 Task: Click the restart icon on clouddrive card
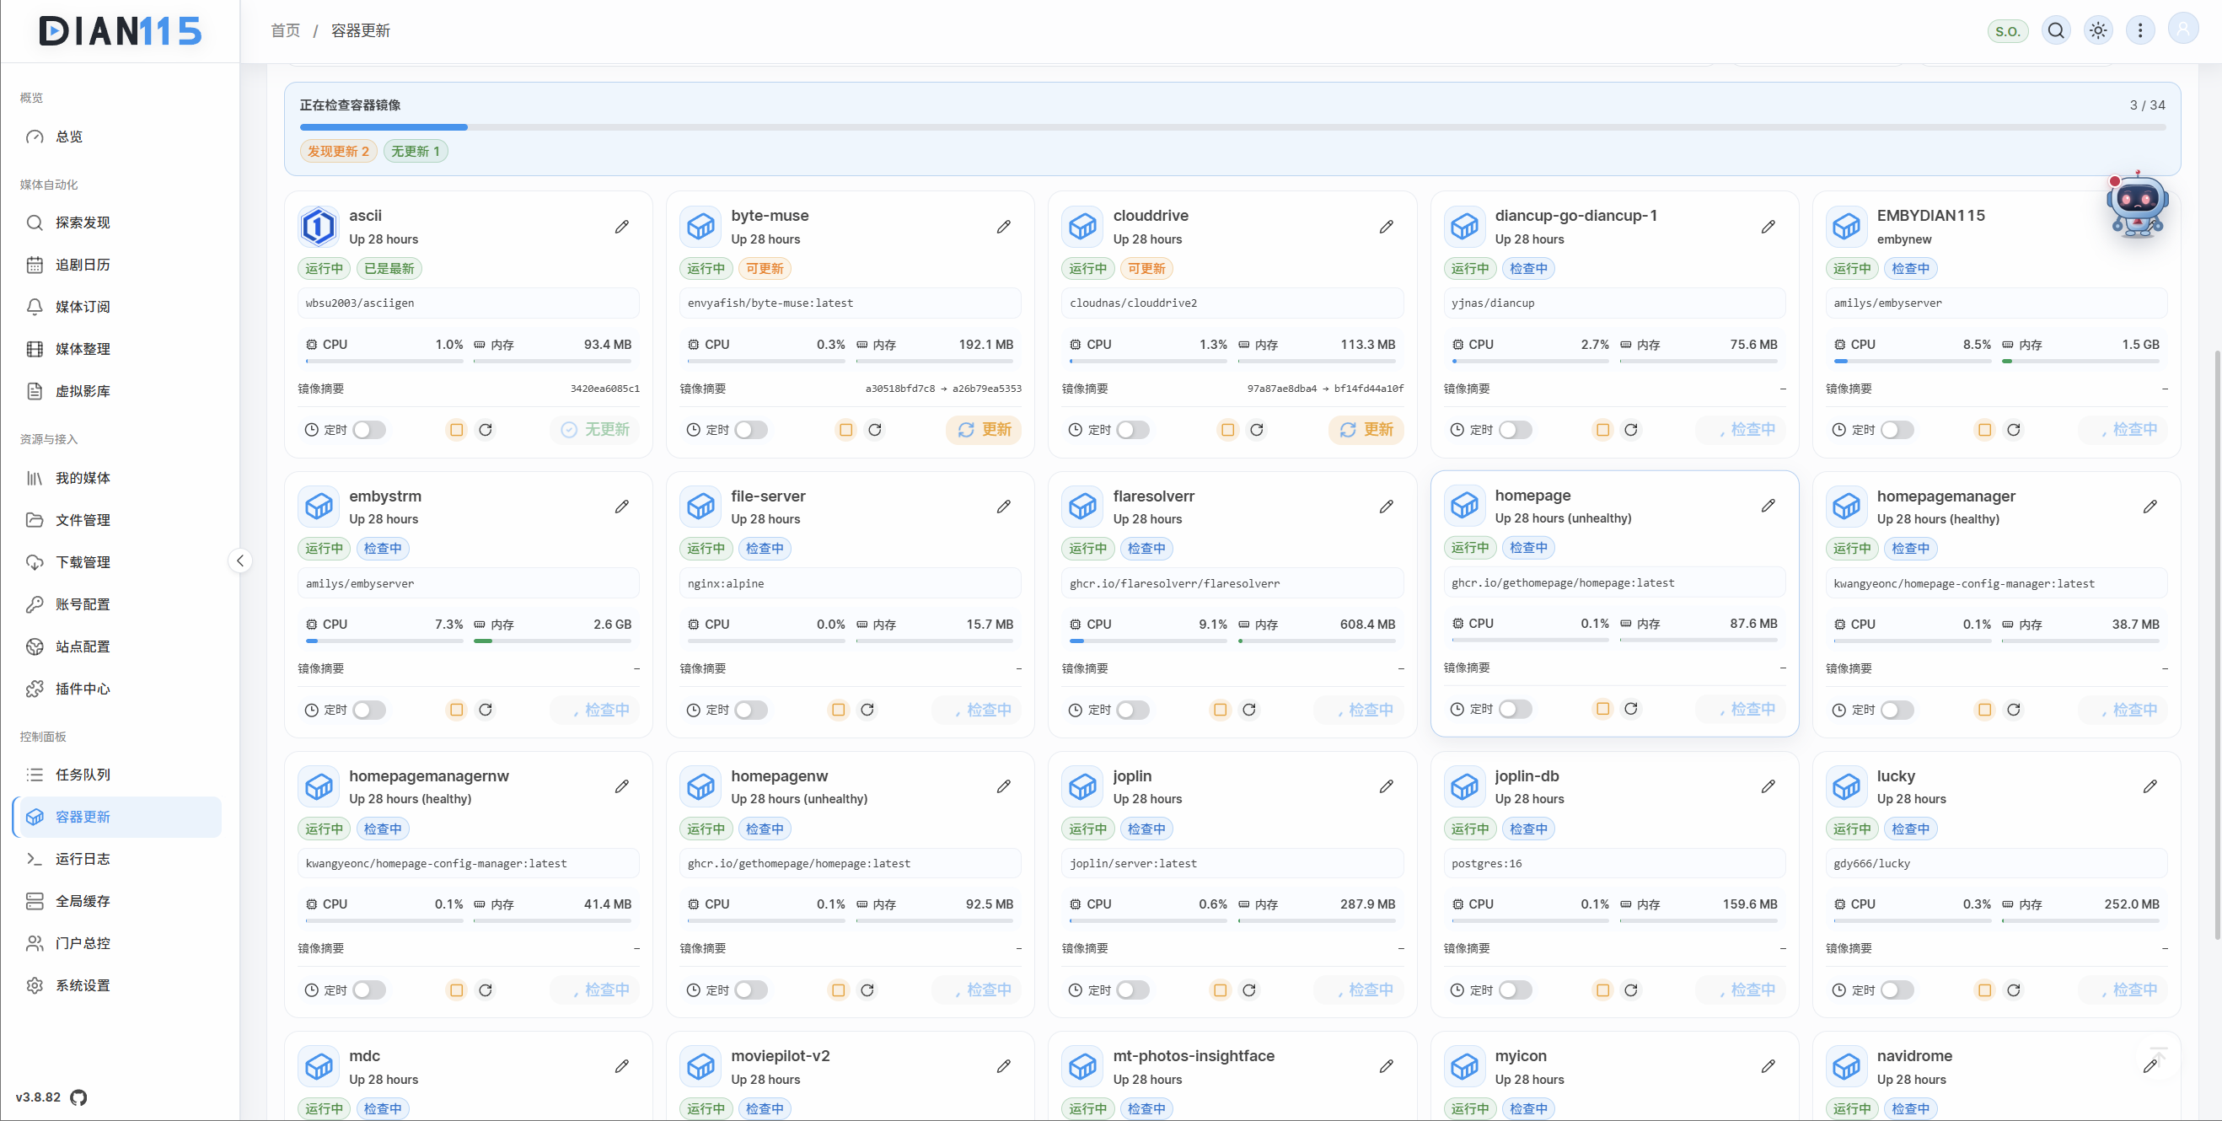(1257, 429)
